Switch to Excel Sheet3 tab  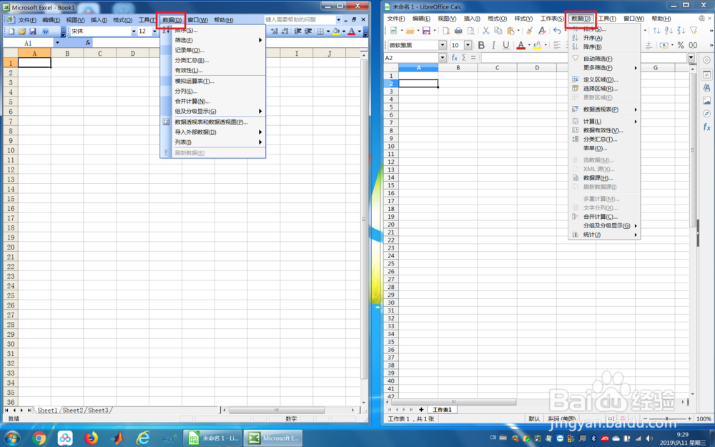(99, 410)
